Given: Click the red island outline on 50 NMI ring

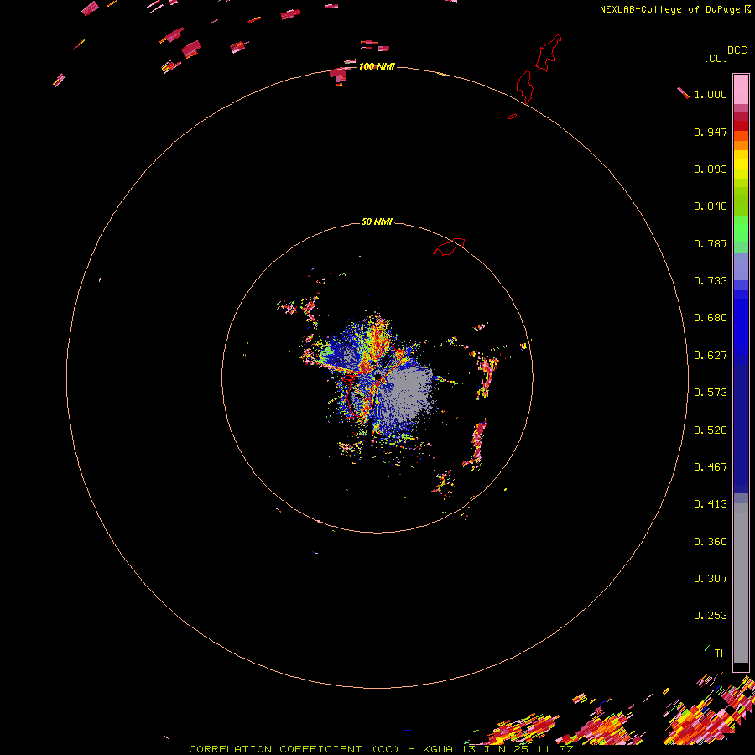Looking at the screenshot, I should (449, 247).
